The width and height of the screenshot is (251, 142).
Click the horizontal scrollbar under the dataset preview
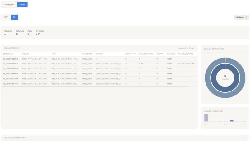tap(95, 87)
